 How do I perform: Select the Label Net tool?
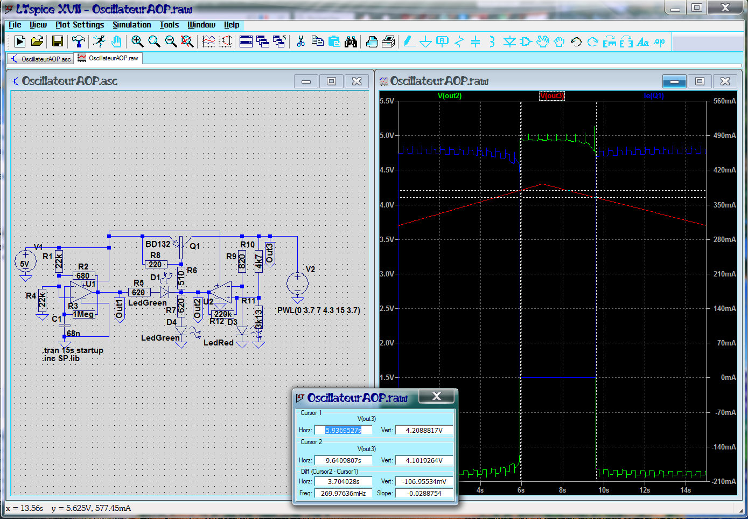coord(442,41)
